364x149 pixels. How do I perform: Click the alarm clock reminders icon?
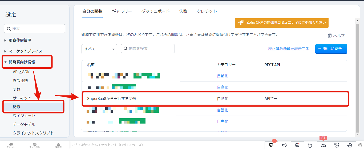pos(337,145)
